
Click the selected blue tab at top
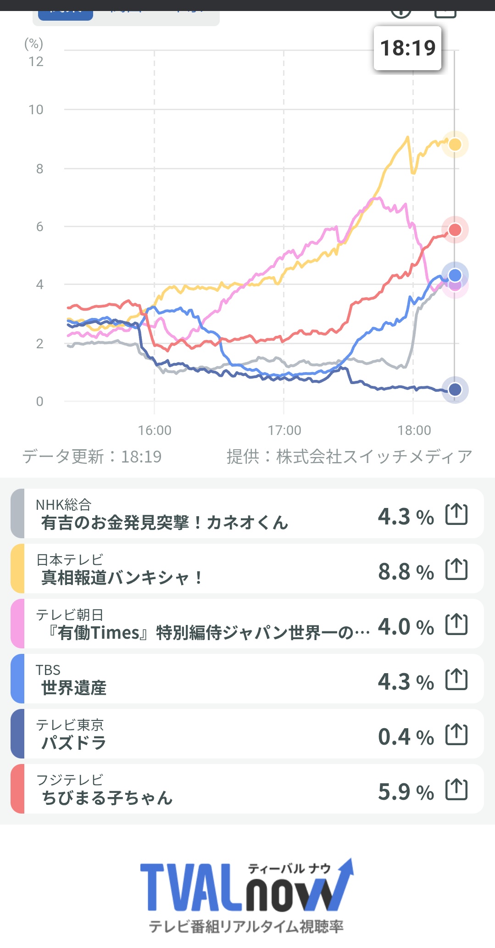pyautogui.click(x=65, y=15)
